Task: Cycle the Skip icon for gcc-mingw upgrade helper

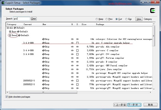Action: [x=43, y=73]
